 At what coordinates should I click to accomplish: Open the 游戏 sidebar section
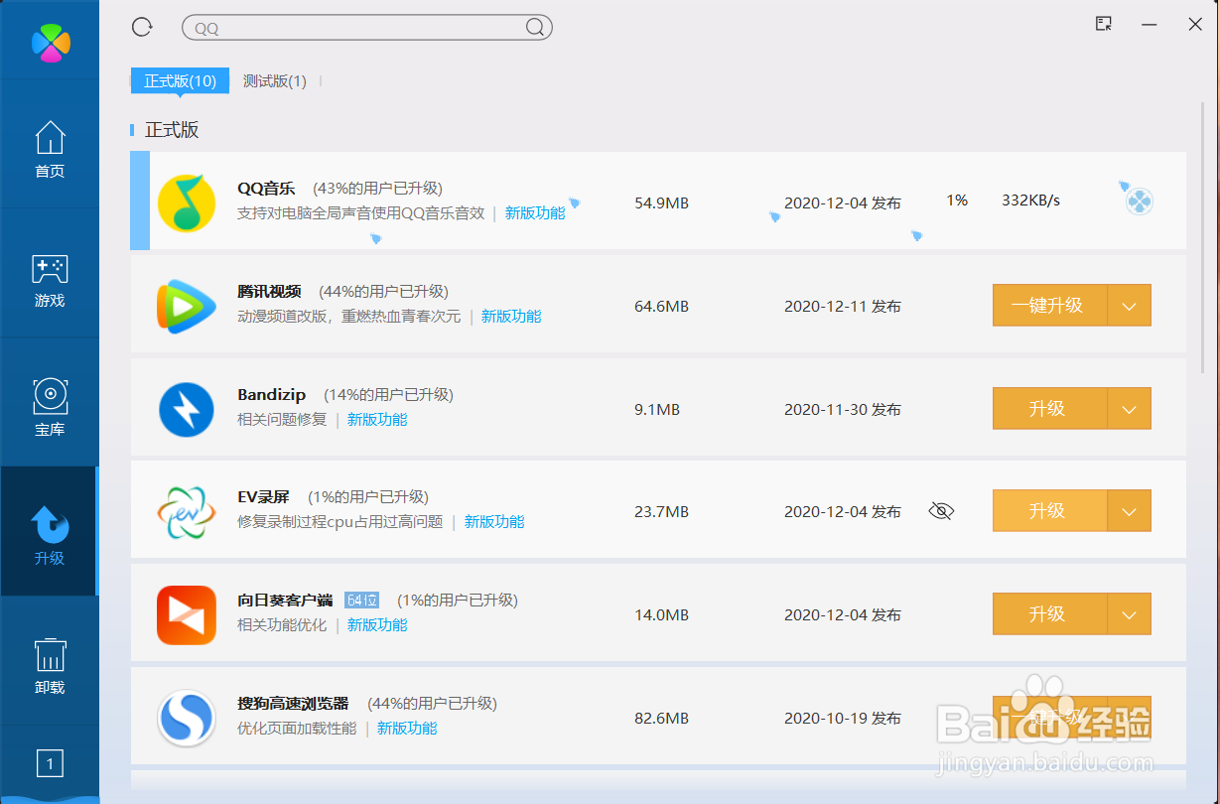pos(50,278)
